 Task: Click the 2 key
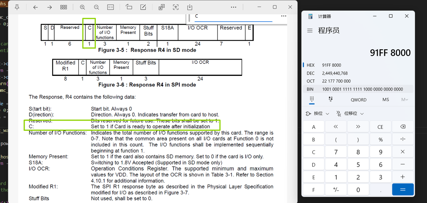[358, 177]
